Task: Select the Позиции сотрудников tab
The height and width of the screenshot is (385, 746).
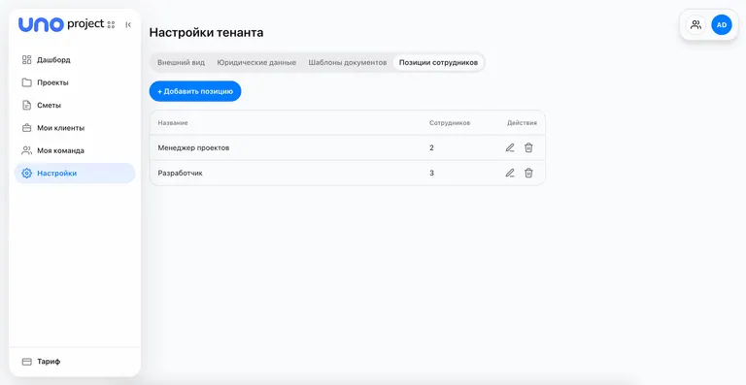Action: pos(438,63)
